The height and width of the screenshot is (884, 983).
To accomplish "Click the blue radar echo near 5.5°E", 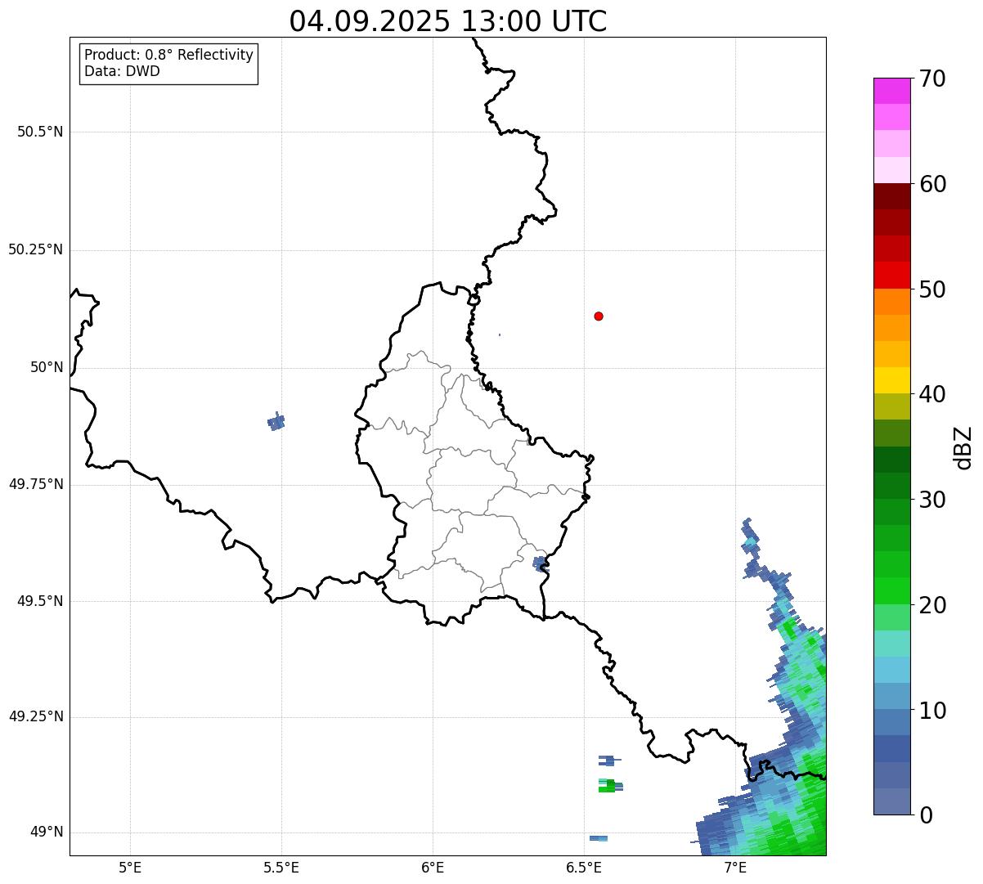I will (276, 422).
